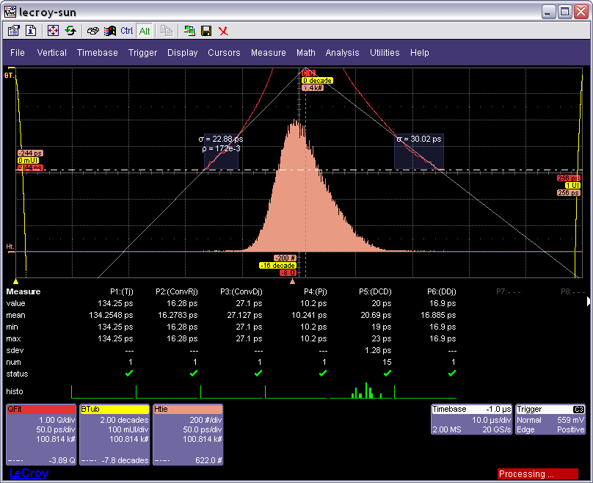Viewport: 593px width, 483px height.
Task: Open the Trigger descriptor box
Action: [x=550, y=419]
